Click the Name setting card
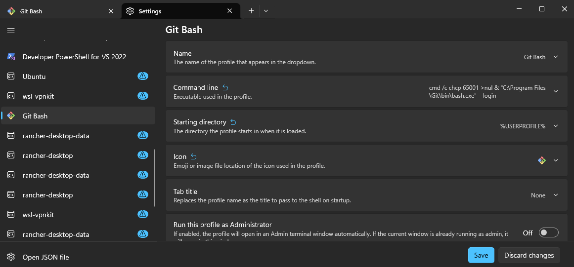The height and width of the screenshot is (267, 574). pyautogui.click(x=366, y=57)
